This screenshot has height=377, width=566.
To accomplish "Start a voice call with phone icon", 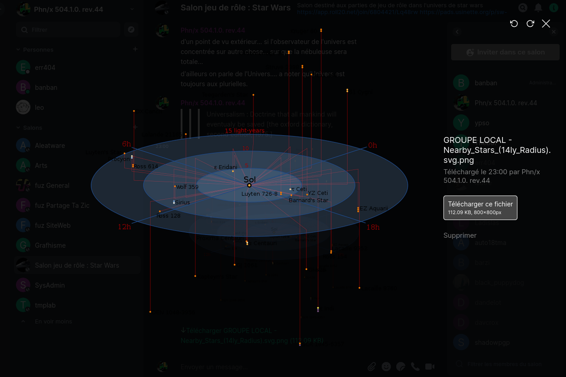I will pyautogui.click(x=415, y=367).
